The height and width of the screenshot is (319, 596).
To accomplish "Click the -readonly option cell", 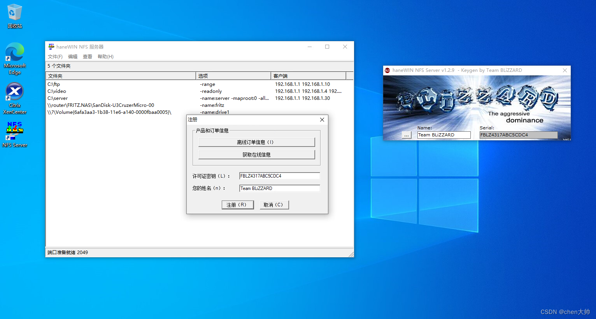I will click(211, 91).
